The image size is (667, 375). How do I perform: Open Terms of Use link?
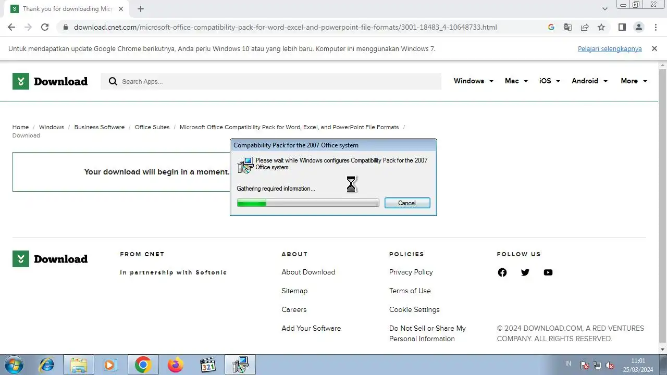point(410,291)
